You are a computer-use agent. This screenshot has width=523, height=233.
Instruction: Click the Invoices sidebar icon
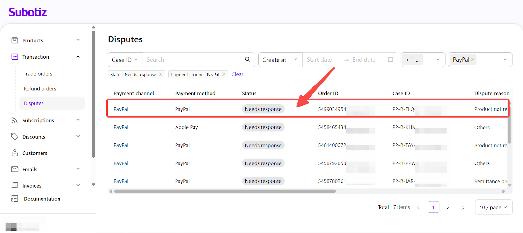click(15, 185)
